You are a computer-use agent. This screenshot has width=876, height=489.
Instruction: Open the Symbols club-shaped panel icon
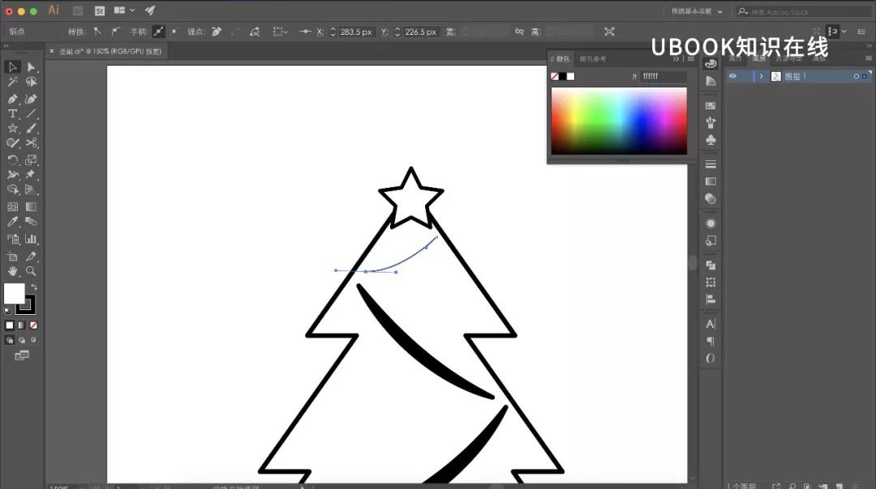tap(711, 140)
